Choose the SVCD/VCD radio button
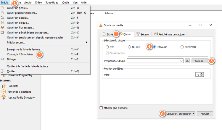Image resolution: width=222 pixels, height=130 pixels. [182, 47]
